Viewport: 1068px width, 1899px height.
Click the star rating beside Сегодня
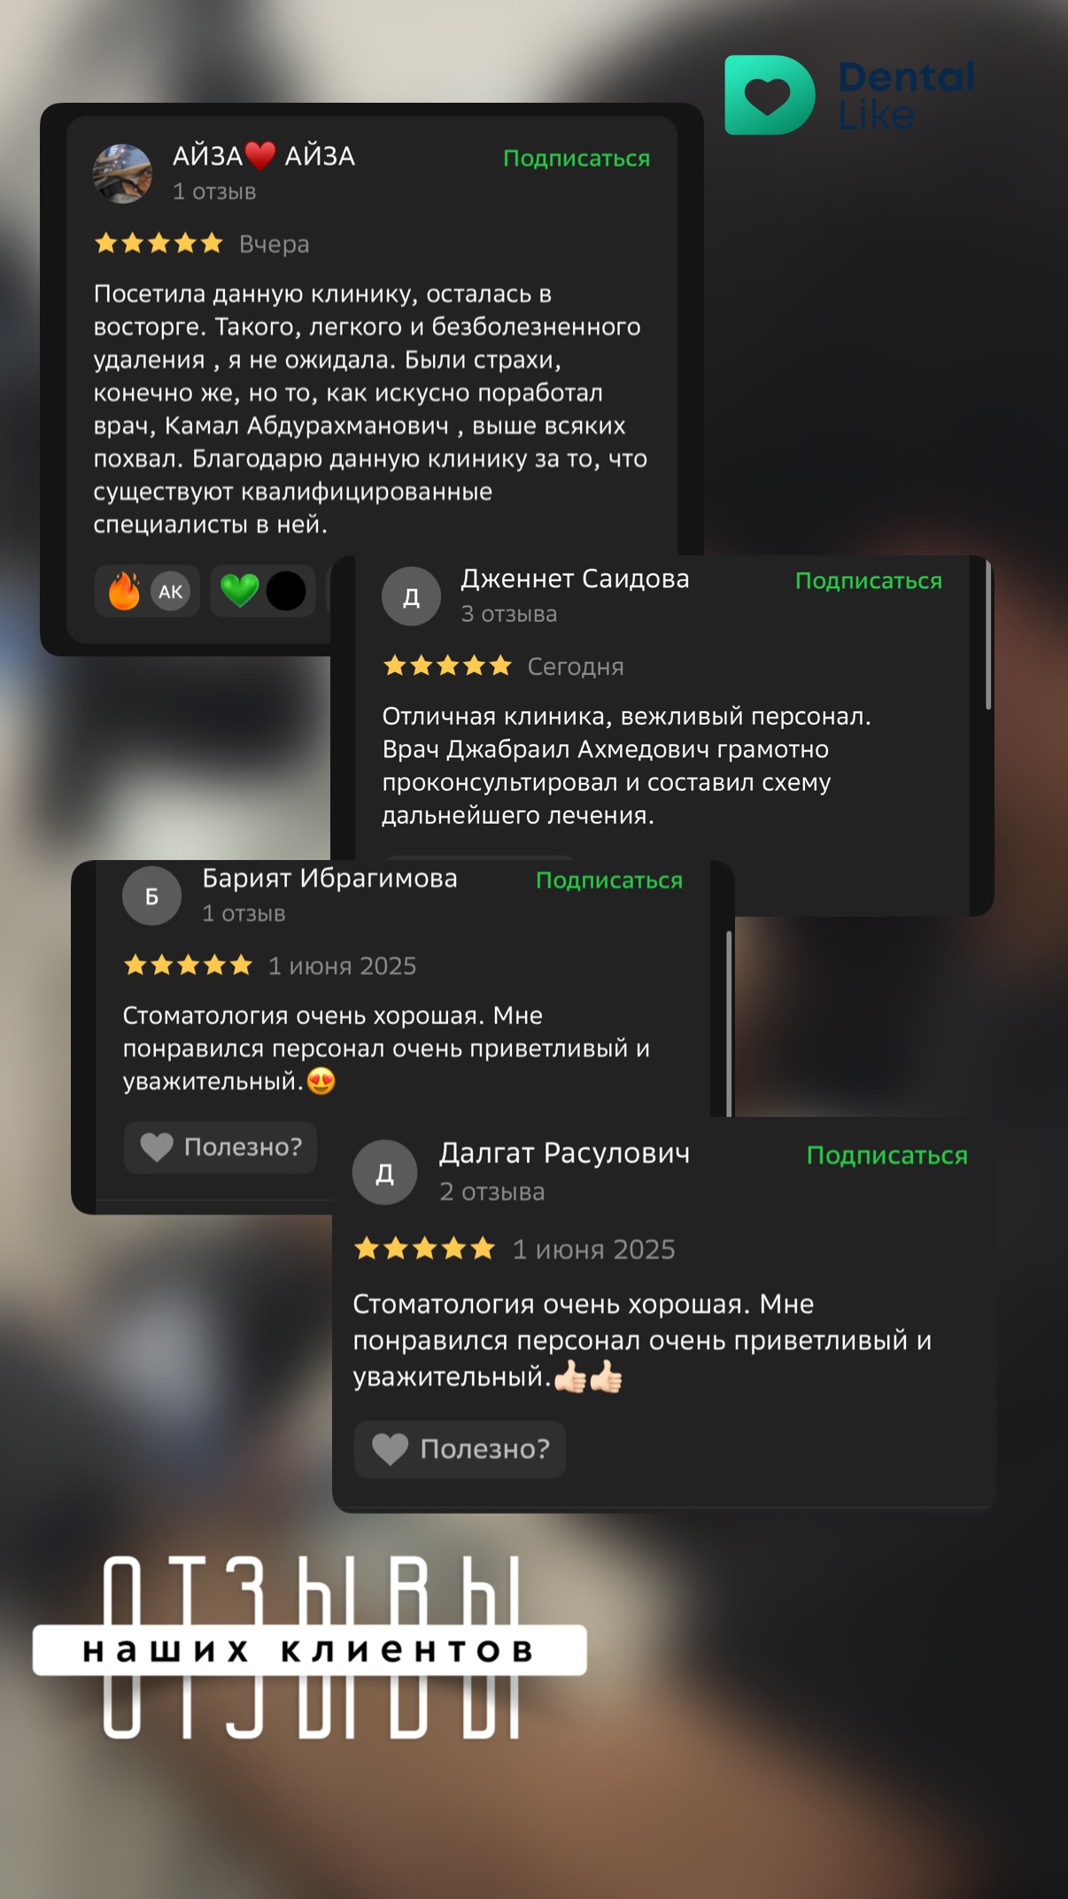point(447,666)
